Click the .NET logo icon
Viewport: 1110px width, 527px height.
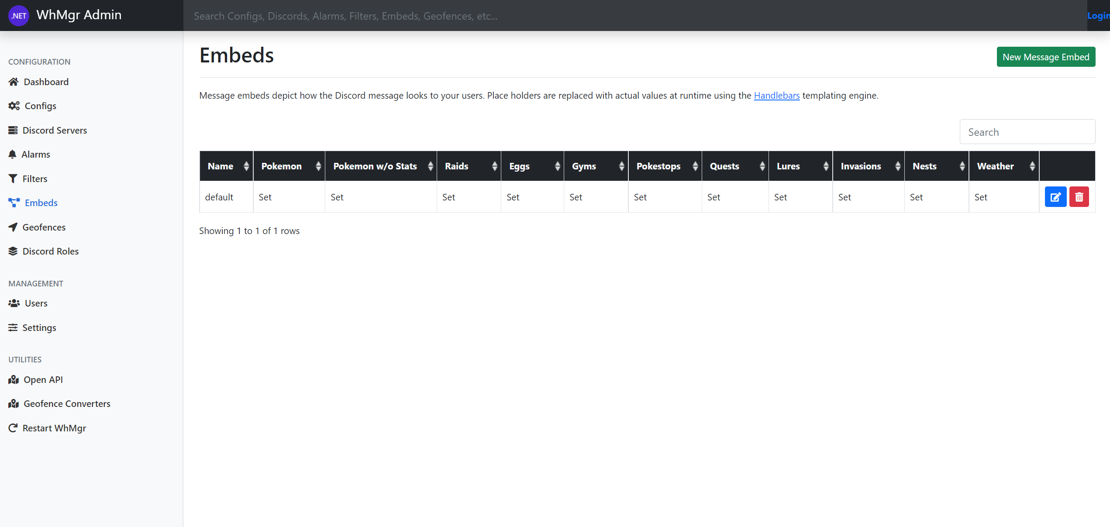(19, 16)
